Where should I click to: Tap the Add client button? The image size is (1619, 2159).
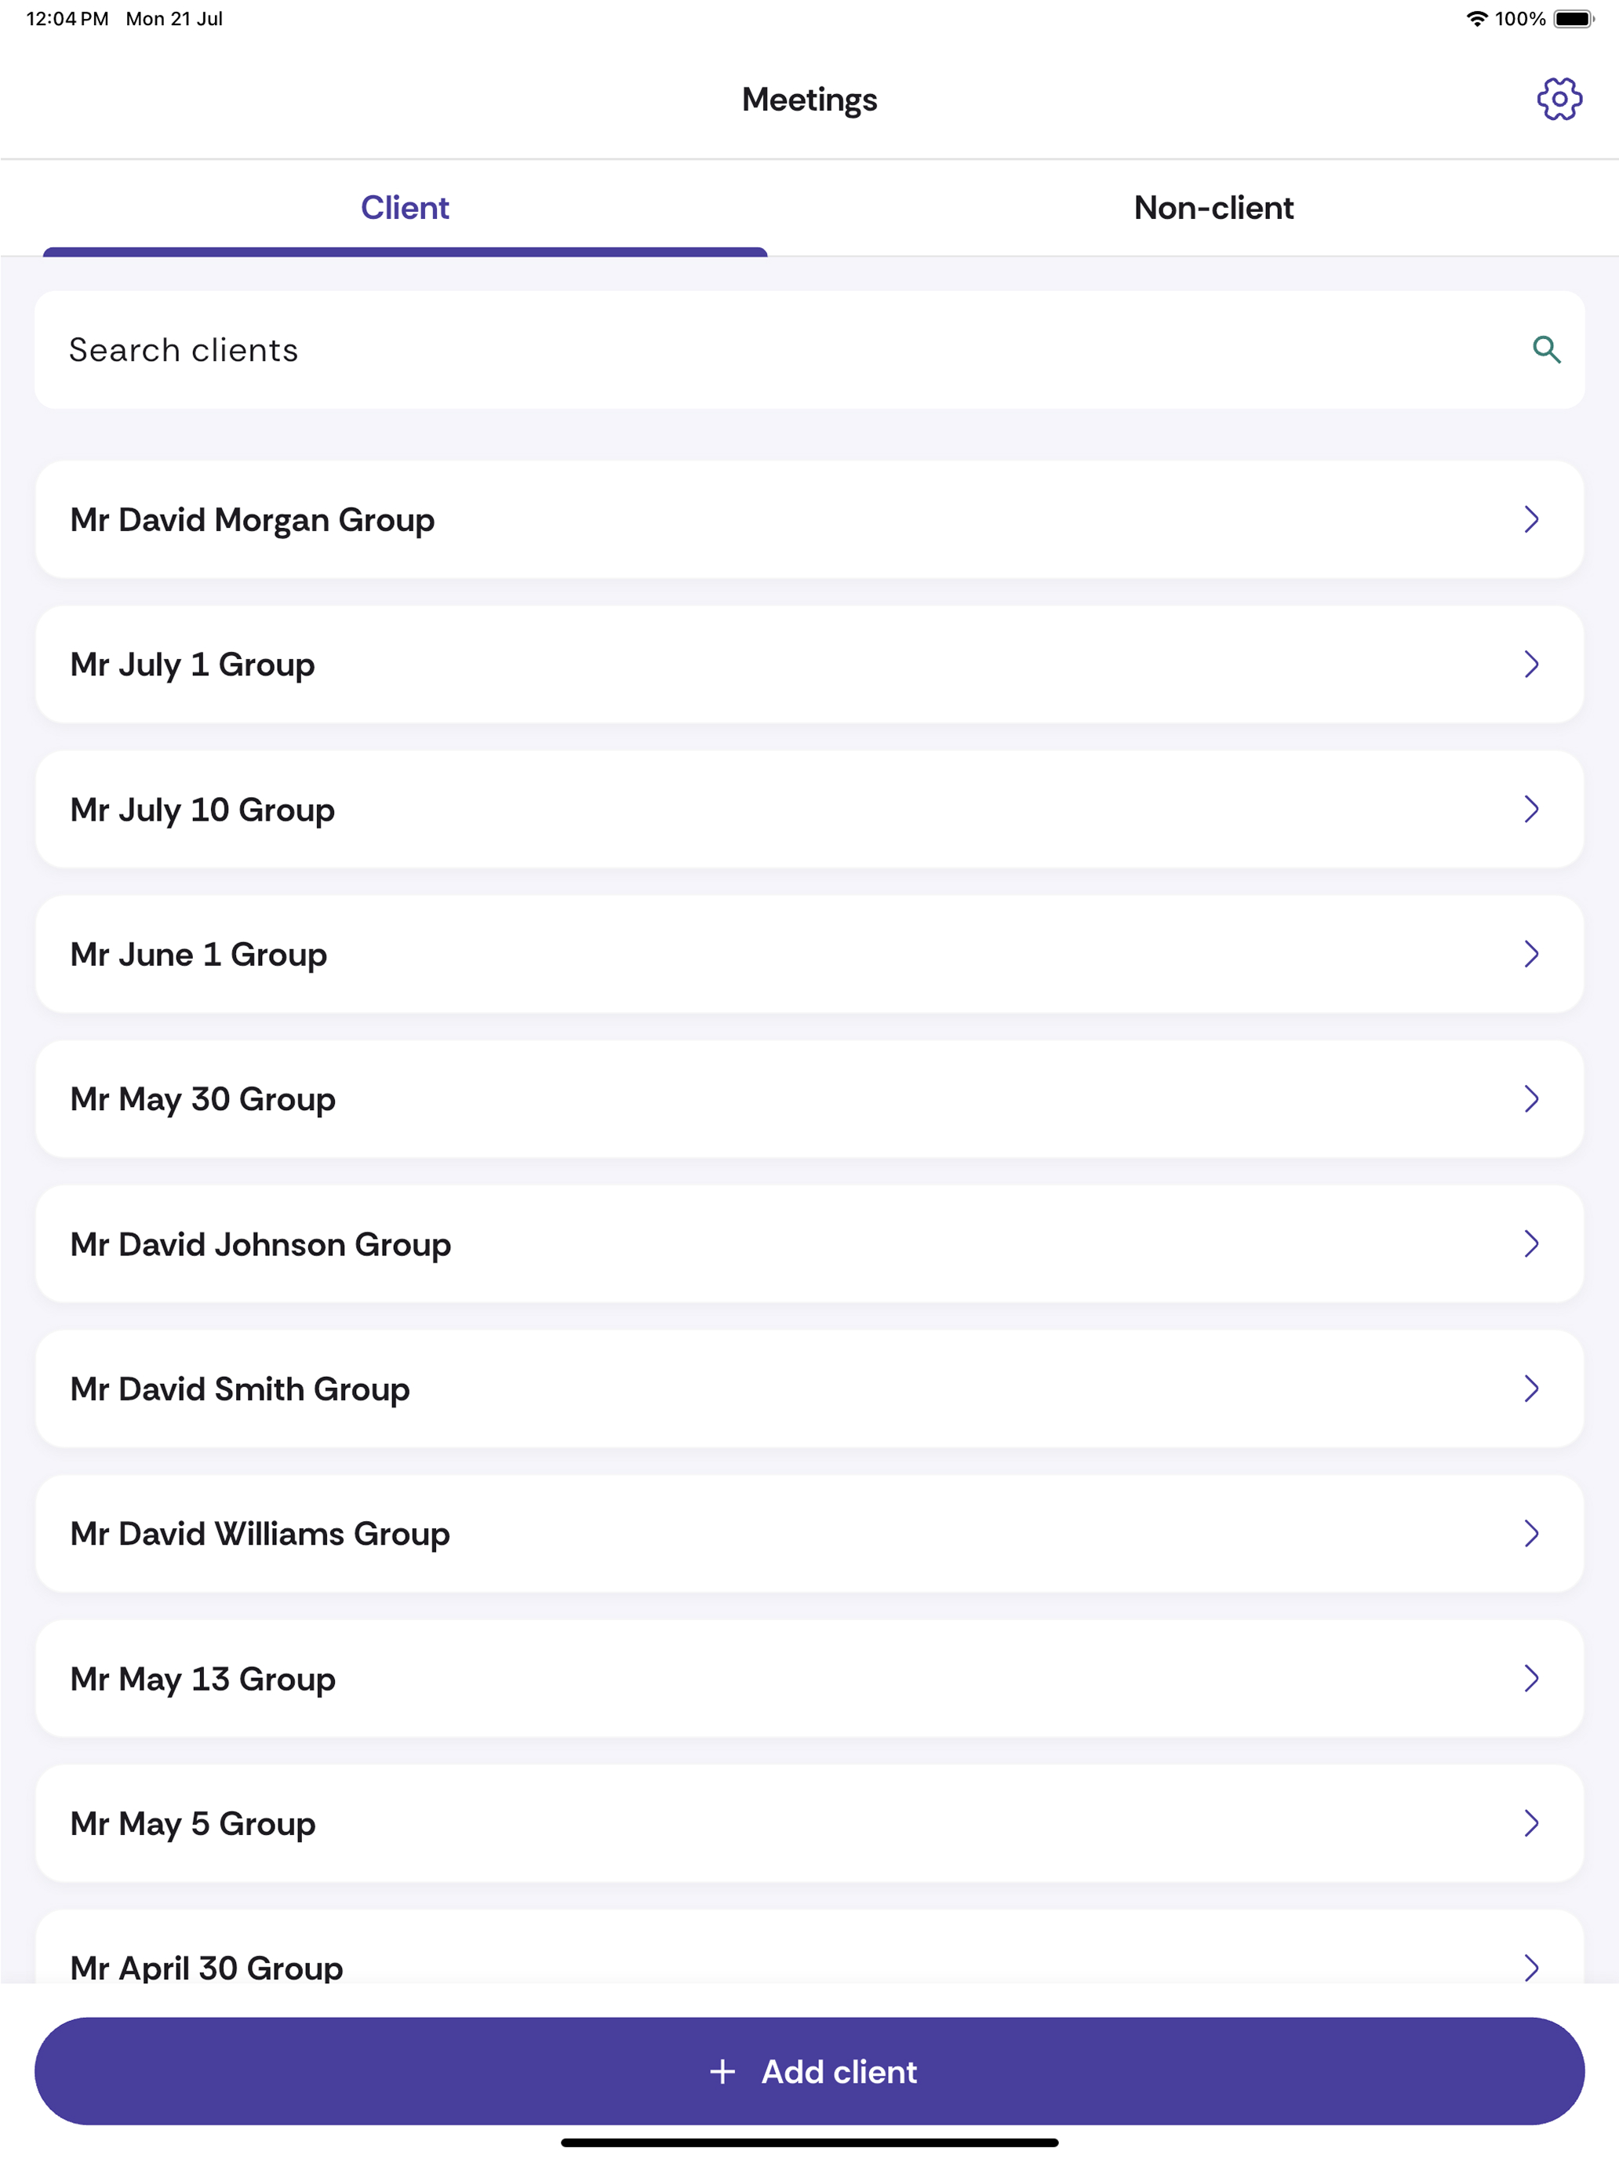tap(809, 2071)
